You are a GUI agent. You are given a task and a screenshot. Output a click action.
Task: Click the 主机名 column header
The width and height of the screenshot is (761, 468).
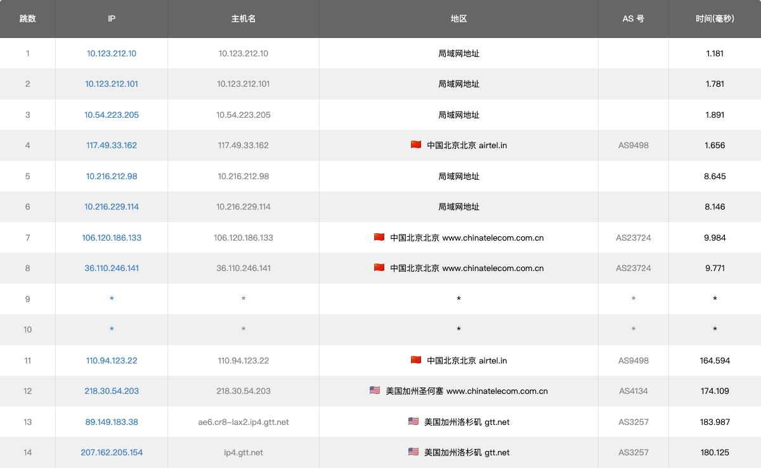(x=244, y=19)
